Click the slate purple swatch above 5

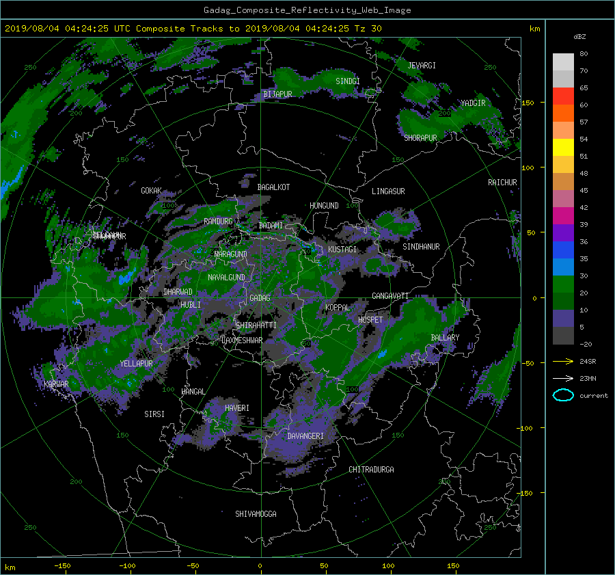coord(563,319)
